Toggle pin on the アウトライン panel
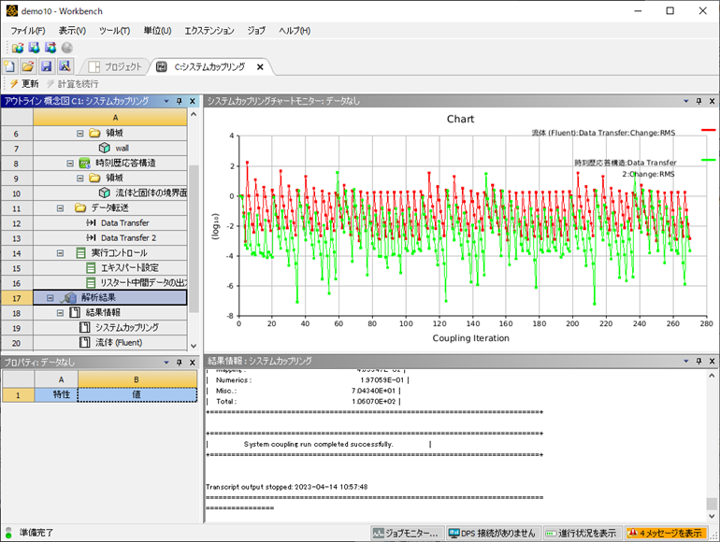720x542 pixels. (179, 101)
